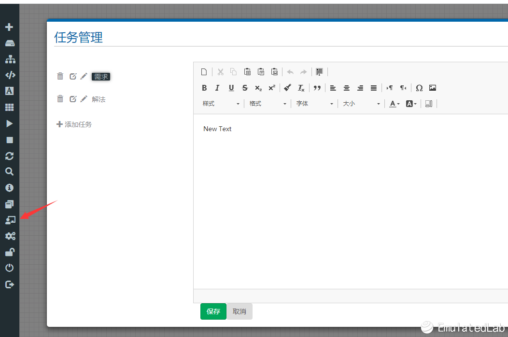Image resolution: width=508 pixels, height=337 pixels.
Task: Set right-to-left text direction
Action: click(403, 88)
